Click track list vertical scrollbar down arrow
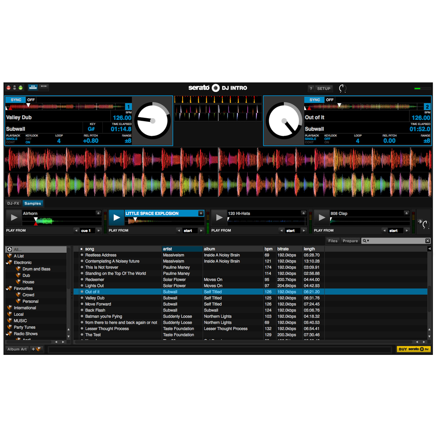This screenshot has width=436, height=436. tap(429, 336)
